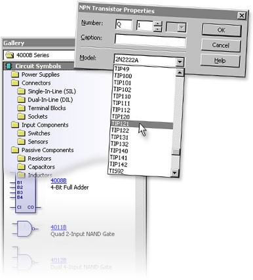The width and height of the screenshot is (253, 280).
Task: Open the Terminal Blocks category
Action: (x=47, y=108)
